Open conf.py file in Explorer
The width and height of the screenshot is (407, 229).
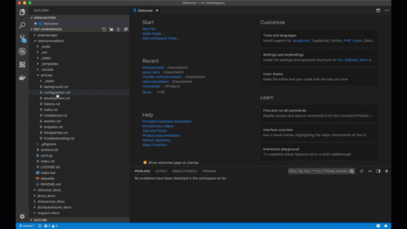pos(46,155)
